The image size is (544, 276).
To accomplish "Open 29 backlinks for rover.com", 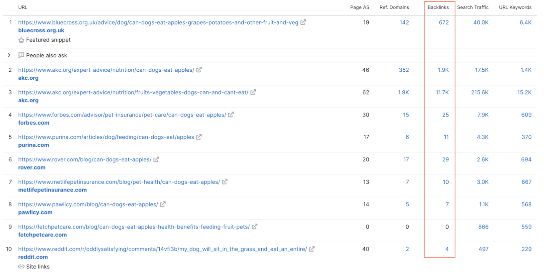I will coord(445,160).
